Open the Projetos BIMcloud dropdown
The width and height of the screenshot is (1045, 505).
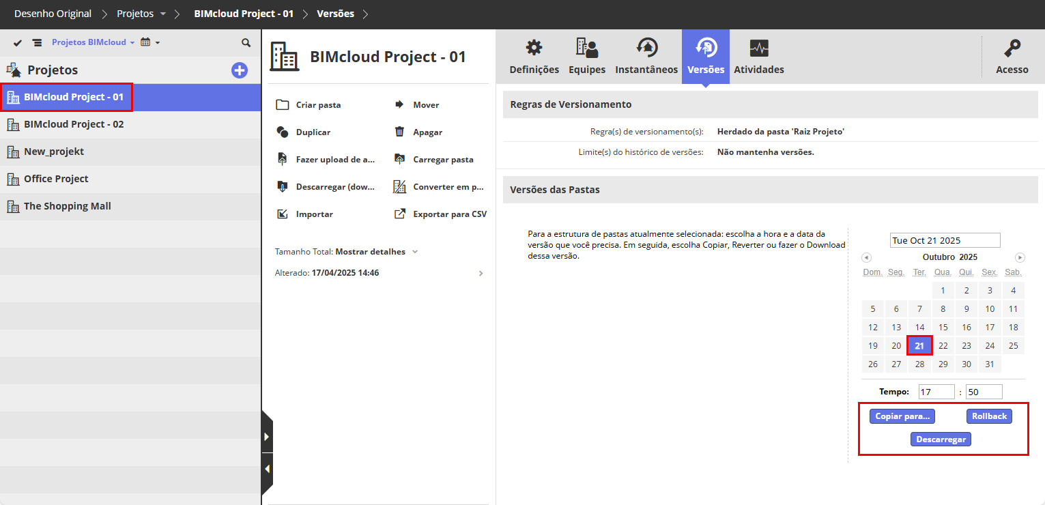point(93,42)
